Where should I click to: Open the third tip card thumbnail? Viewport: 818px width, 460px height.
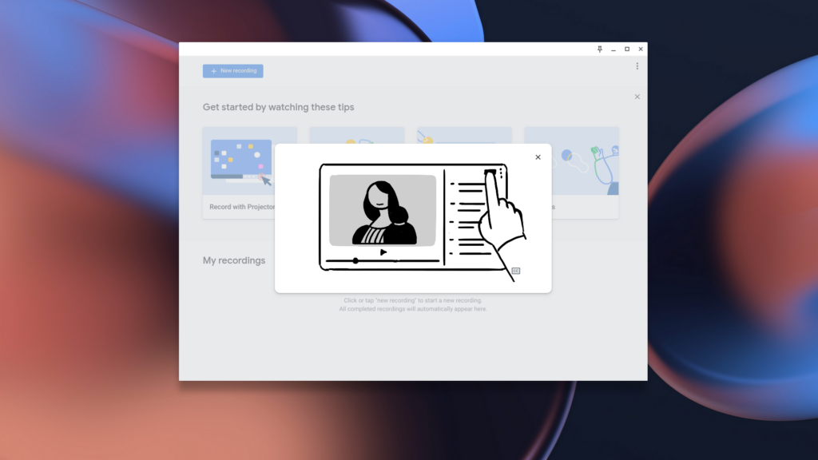click(x=463, y=136)
